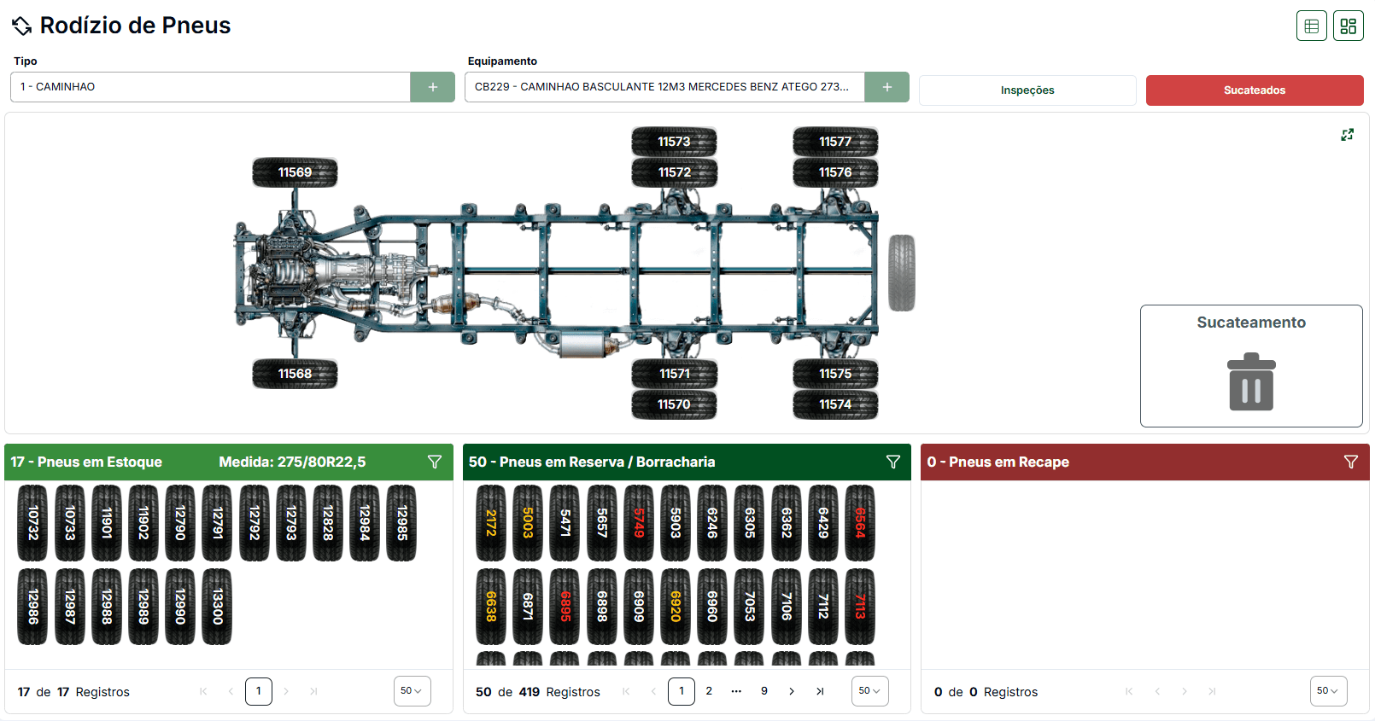The image size is (1375, 721).
Task: Pick reserve tire 6246
Action: click(712, 523)
